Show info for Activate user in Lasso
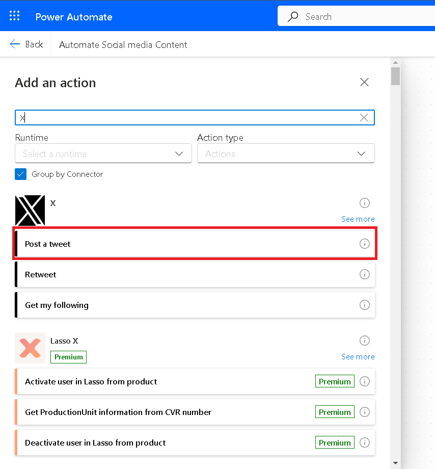The height and width of the screenshot is (469, 435). tap(364, 381)
